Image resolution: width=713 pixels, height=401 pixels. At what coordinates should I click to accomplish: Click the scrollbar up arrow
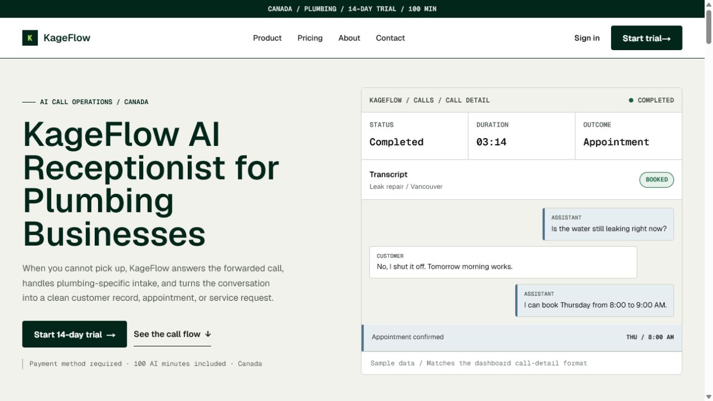pos(708,5)
